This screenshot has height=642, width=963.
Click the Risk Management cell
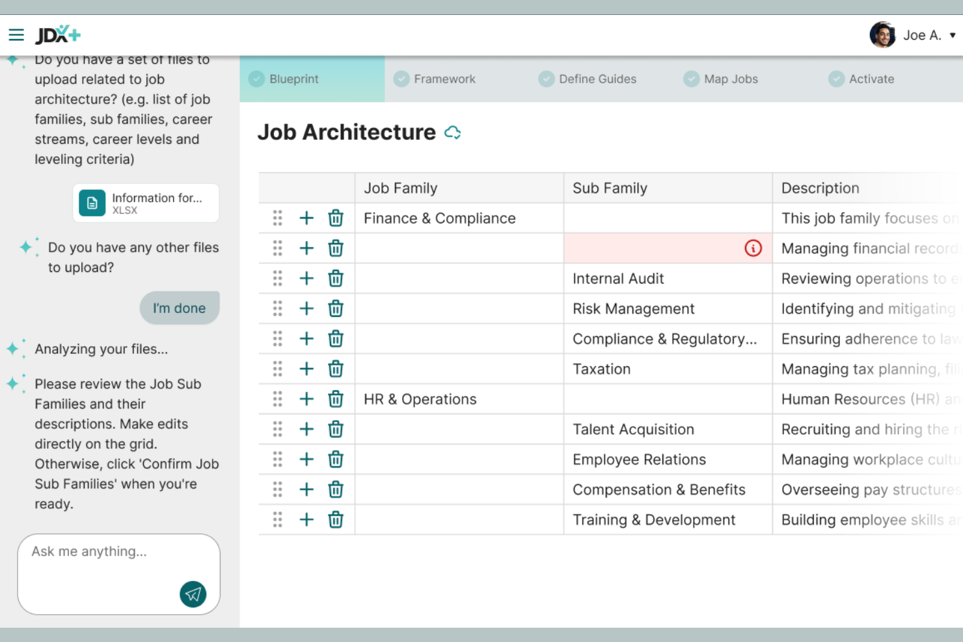click(x=668, y=308)
